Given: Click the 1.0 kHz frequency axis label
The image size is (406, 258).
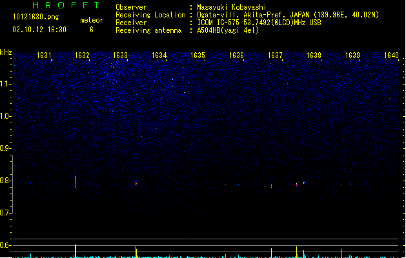Looking at the screenshot, I should click(6, 116).
